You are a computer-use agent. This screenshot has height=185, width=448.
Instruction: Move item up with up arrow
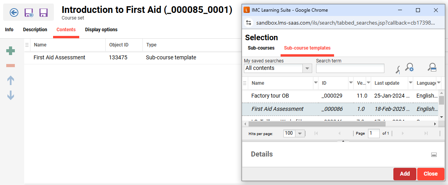click(11, 80)
